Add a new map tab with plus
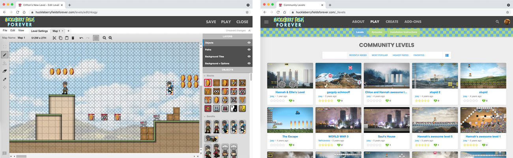This screenshot has width=513, height=158. coord(68,31)
